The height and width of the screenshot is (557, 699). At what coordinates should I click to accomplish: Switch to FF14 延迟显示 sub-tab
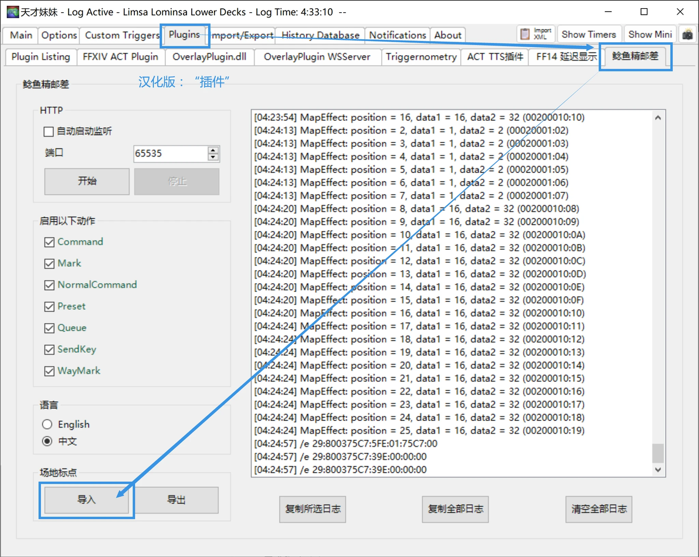point(566,57)
